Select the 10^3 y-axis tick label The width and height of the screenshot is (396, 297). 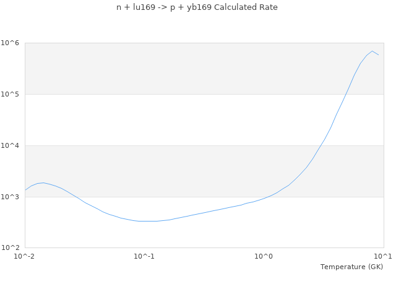[12, 197]
